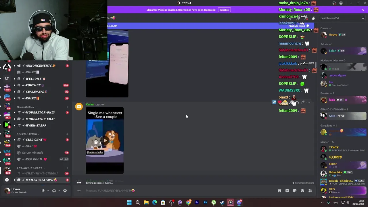Image resolution: width=368 pixels, height=207 pixels.
Task: Open the YOUTUBE channel
Action: click(43, 85)
